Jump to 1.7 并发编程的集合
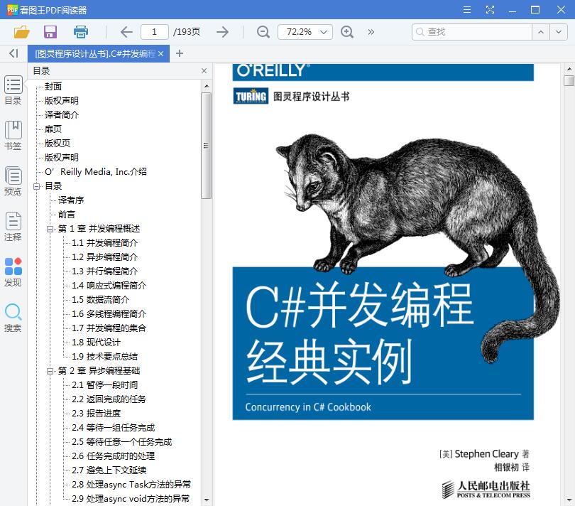This screenshot has height=506, width=575. [x=109, y=328]
